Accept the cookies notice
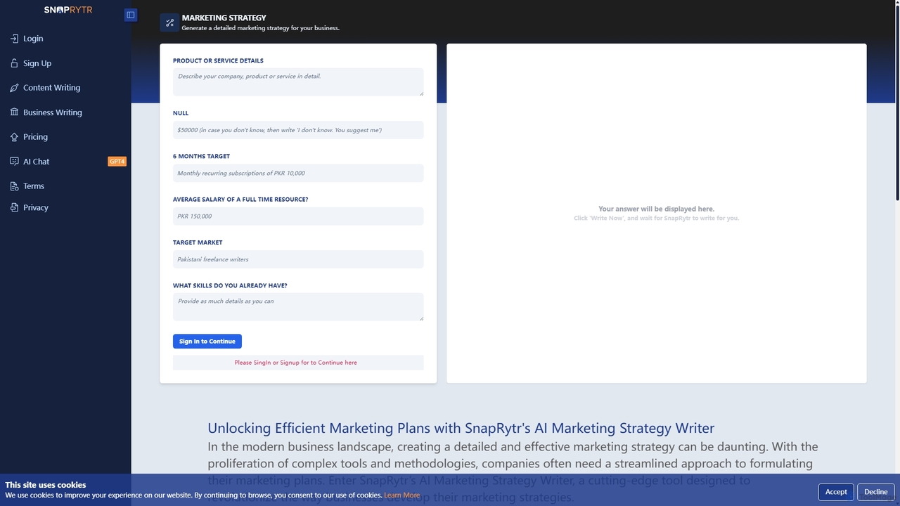This screenshot has width=900, height=506. [836, 492]
